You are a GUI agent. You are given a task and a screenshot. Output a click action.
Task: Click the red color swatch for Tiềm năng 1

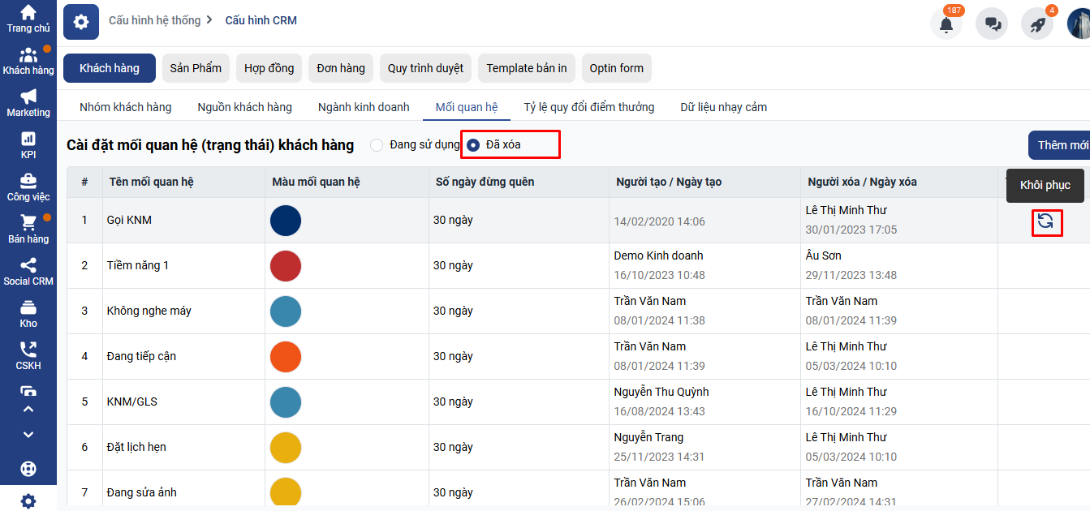[286, 266]
